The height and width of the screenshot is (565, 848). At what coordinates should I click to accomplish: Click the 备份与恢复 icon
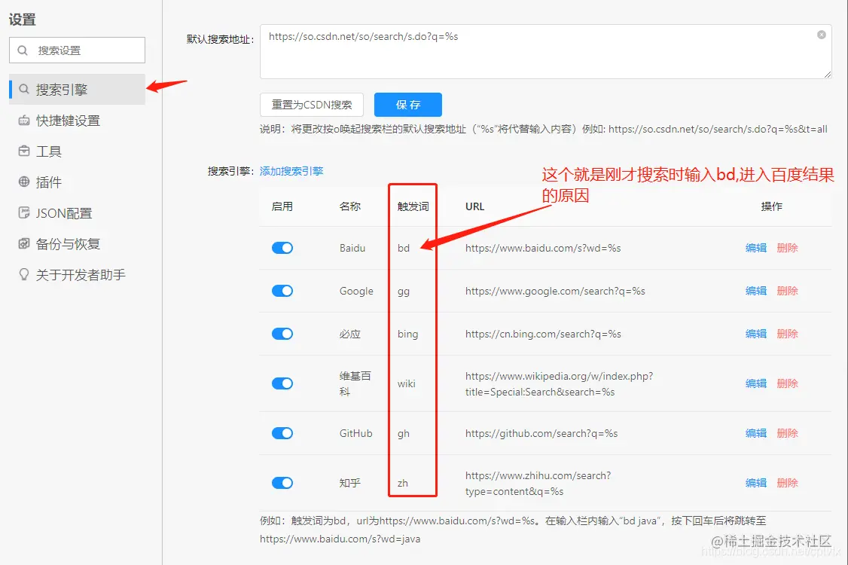(24, 243)
